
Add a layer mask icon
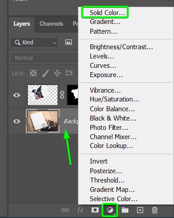pyautogui.click(x=95, y=210)
